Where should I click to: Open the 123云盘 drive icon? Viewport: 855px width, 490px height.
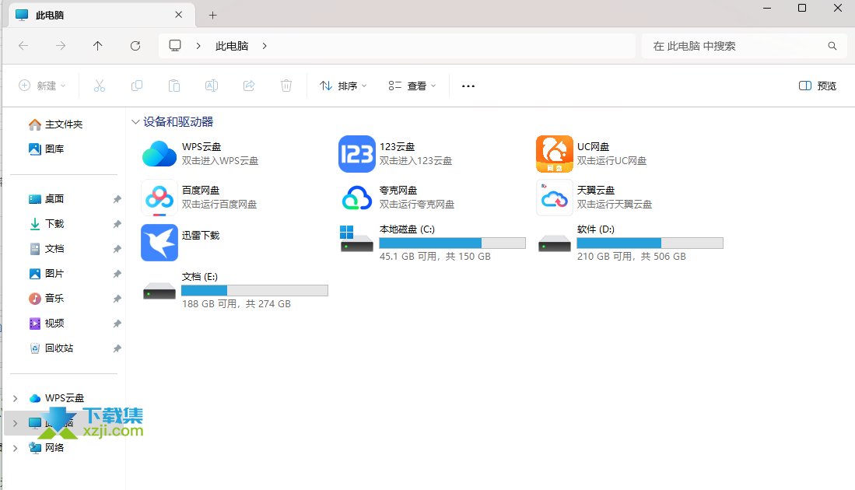357,154
